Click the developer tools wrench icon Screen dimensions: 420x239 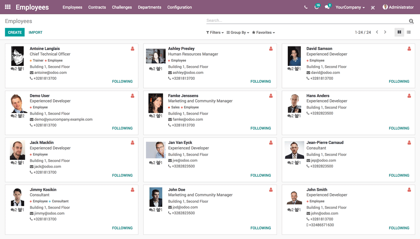click(373, 7)
